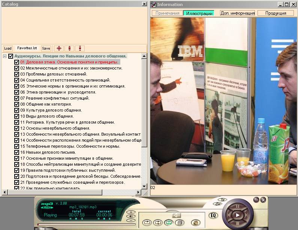Open the Продукция tab
The height and width of the screenshot is (230, 298).
tap(276, 13)
